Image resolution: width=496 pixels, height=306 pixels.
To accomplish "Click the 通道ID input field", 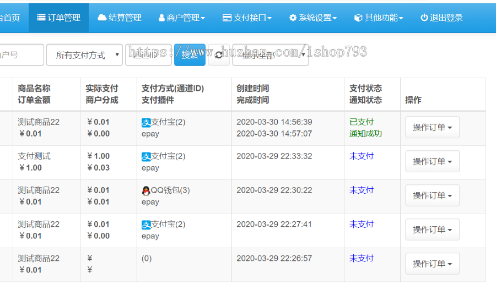I will coord(148,55).
